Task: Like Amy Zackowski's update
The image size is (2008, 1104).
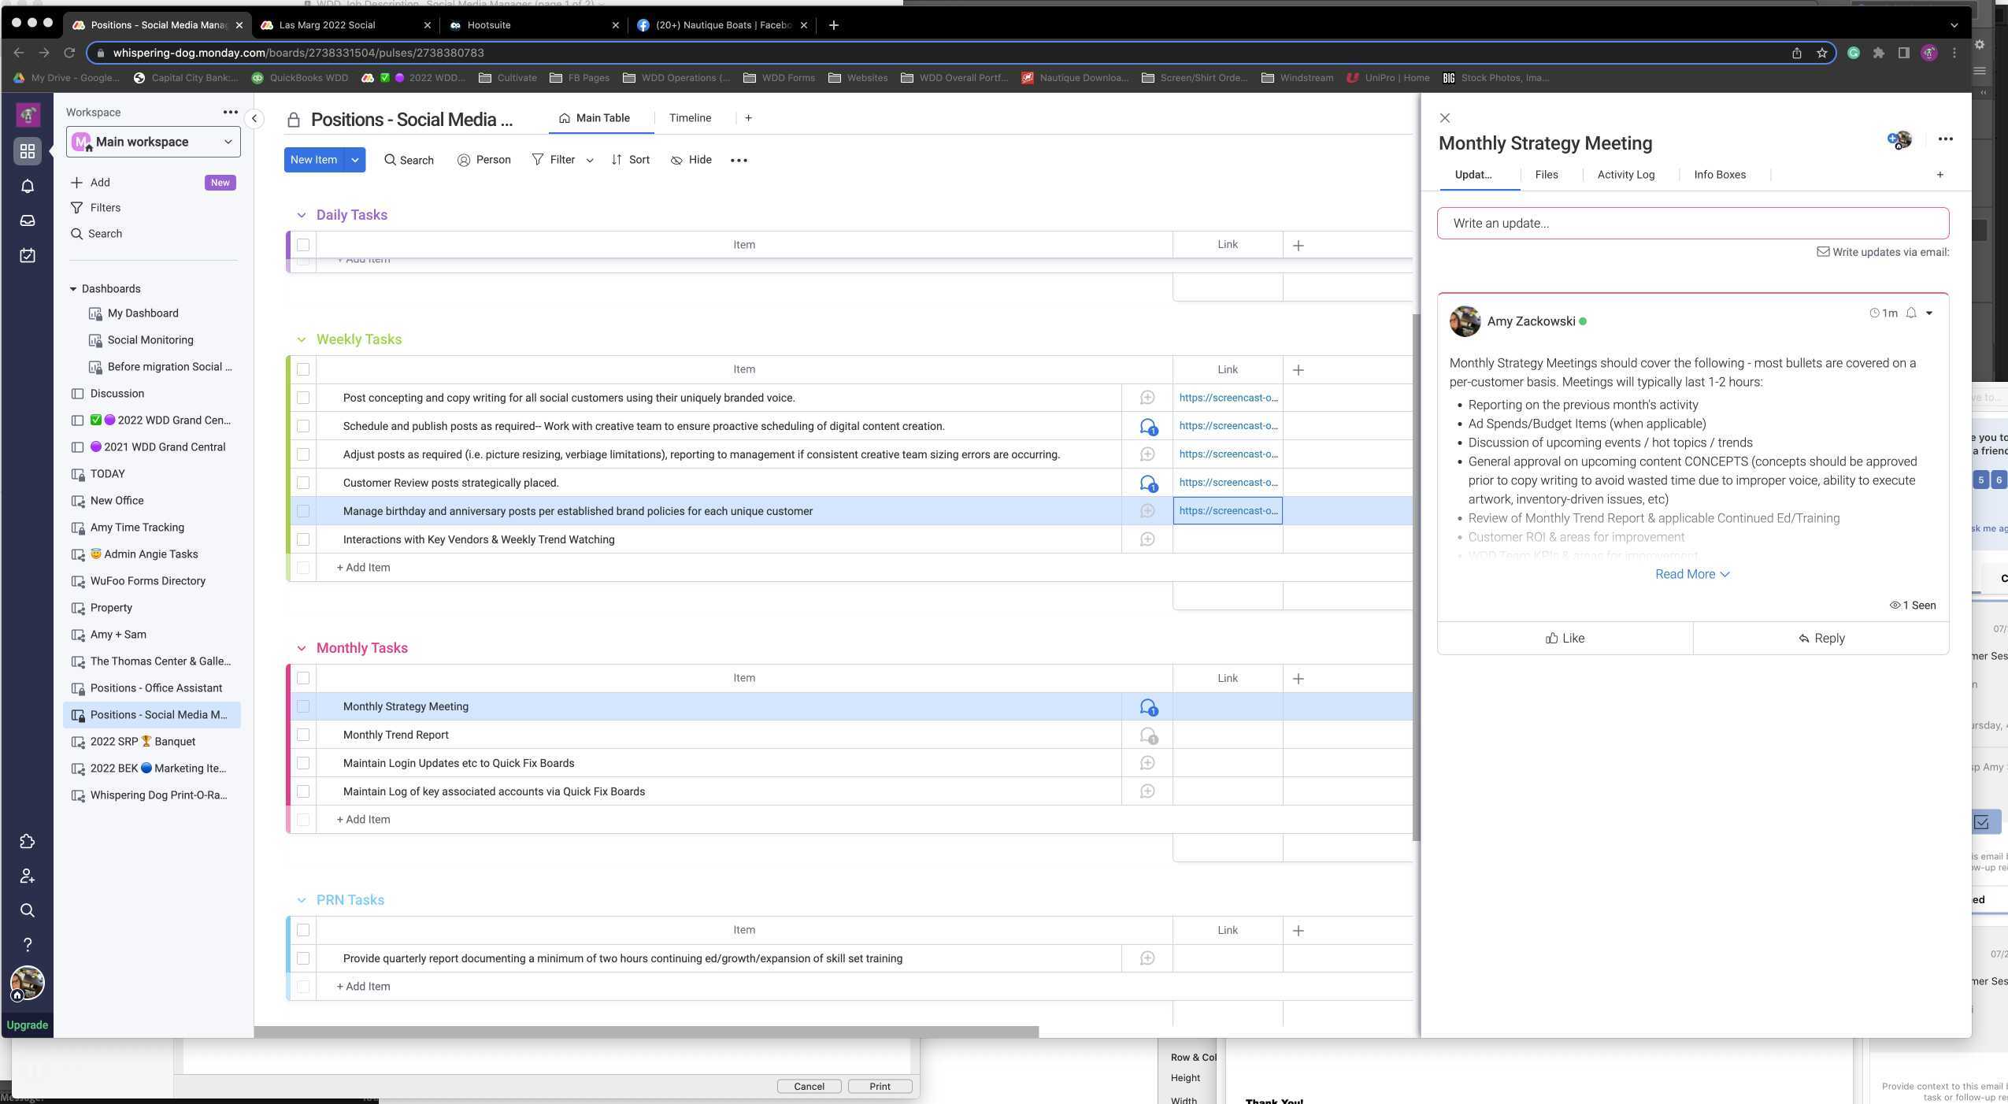Action: click(1565, 639)
